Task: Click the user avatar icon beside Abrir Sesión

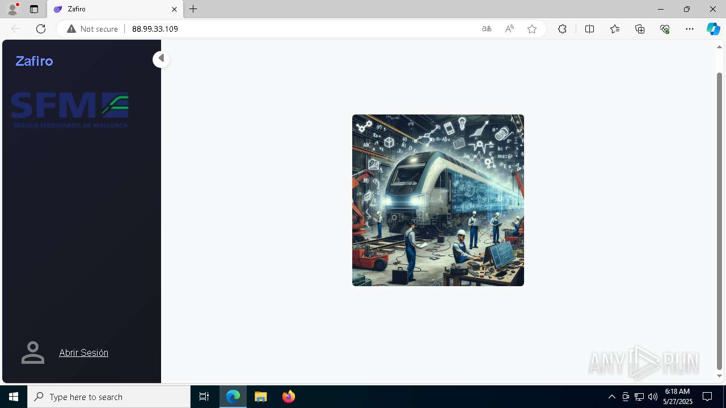Action: (33, 352)
